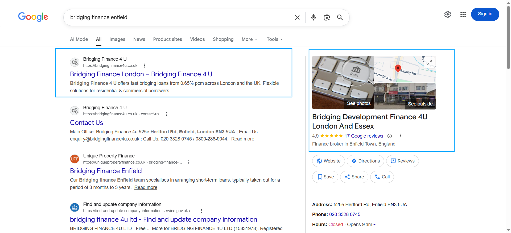Start voice search with the microphone icon
The height and width of the screenshot is (233, 511).
point(314,17)
